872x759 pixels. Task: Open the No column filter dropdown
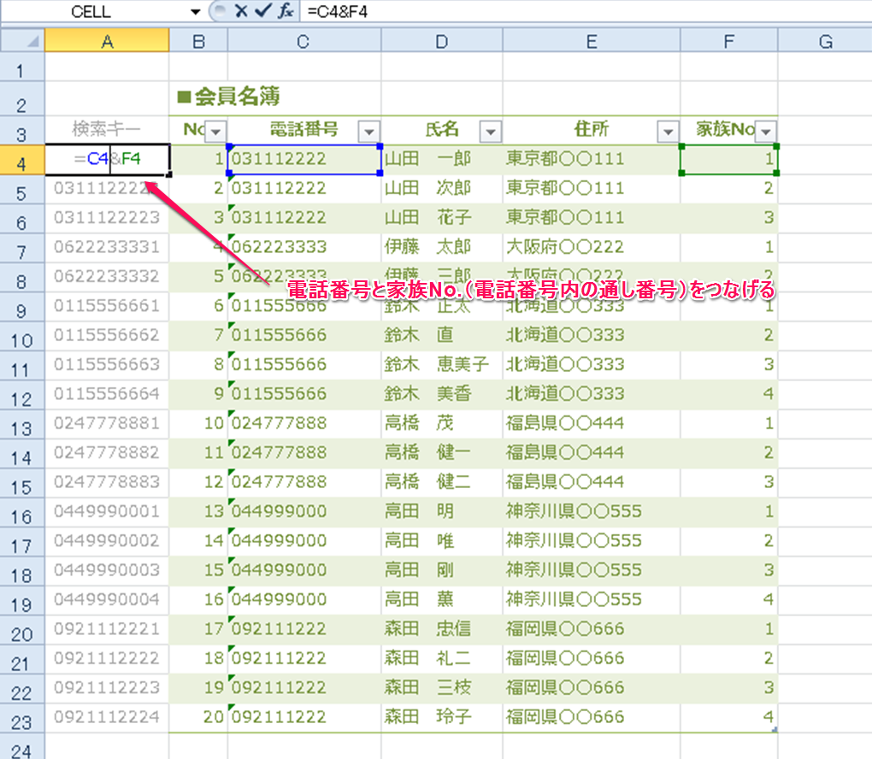tap(215, 131)
